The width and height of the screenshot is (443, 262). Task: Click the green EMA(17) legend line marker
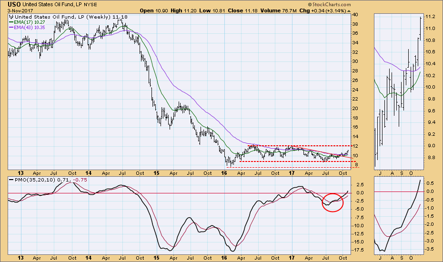pyautogui.click(x=11, y=22)
